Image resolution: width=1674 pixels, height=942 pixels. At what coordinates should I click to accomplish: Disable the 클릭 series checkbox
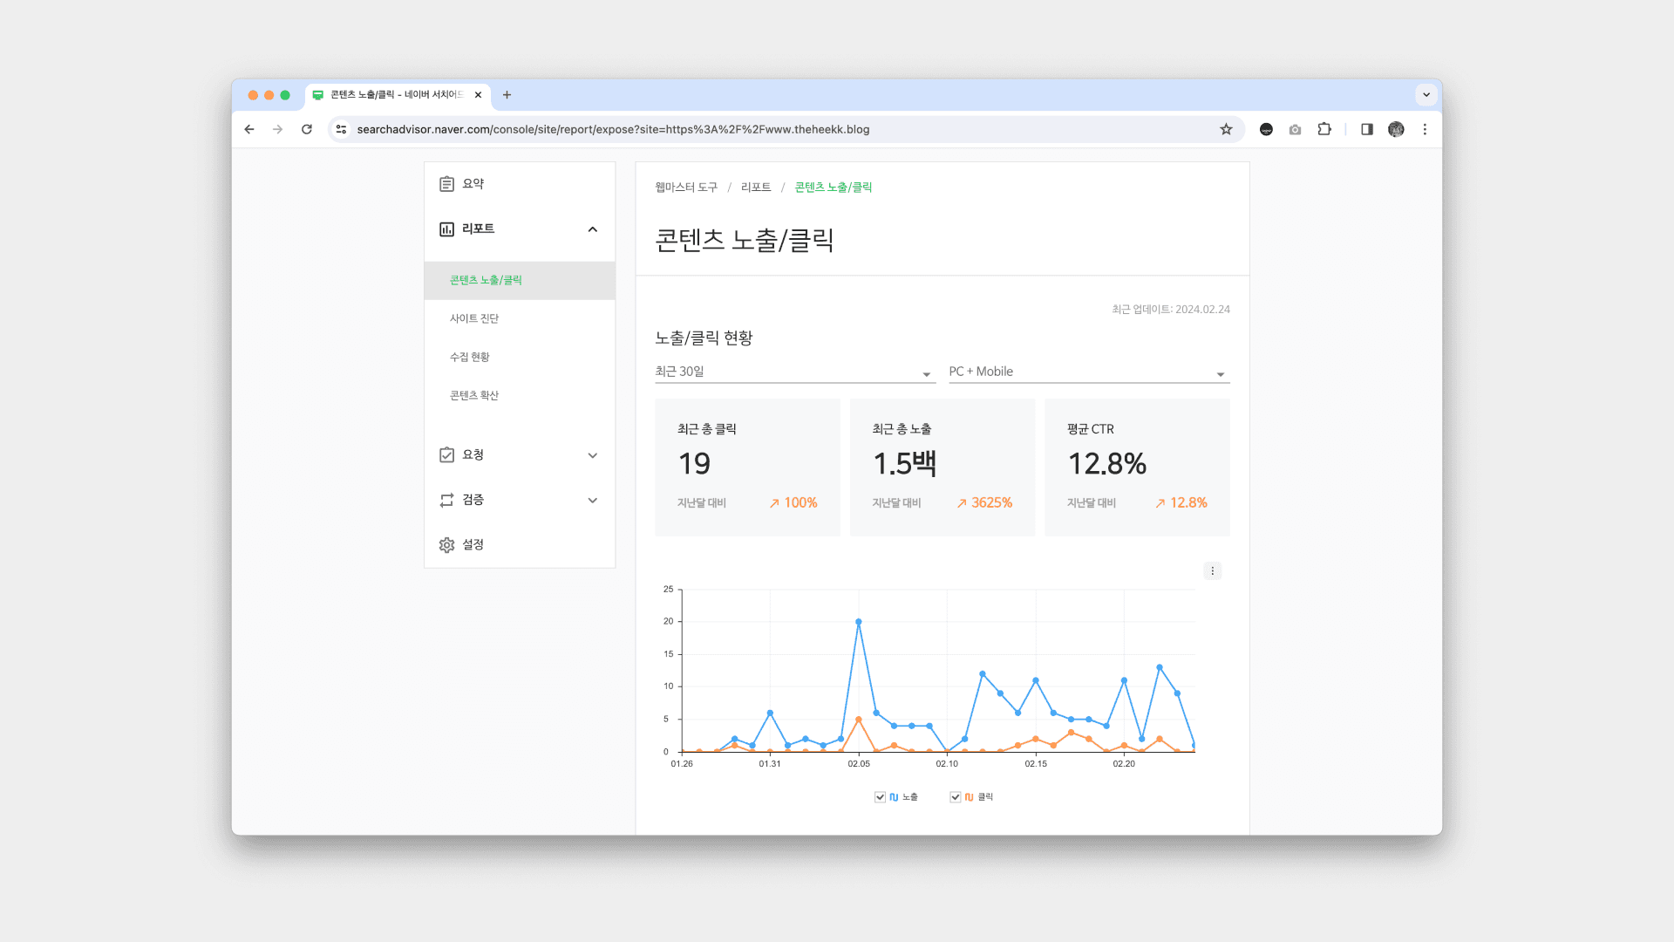point(956,796)
